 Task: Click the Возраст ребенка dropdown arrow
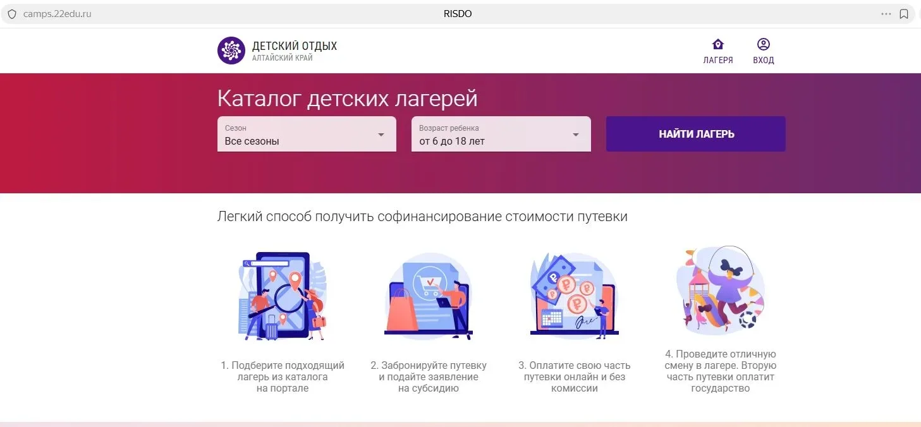576,135
